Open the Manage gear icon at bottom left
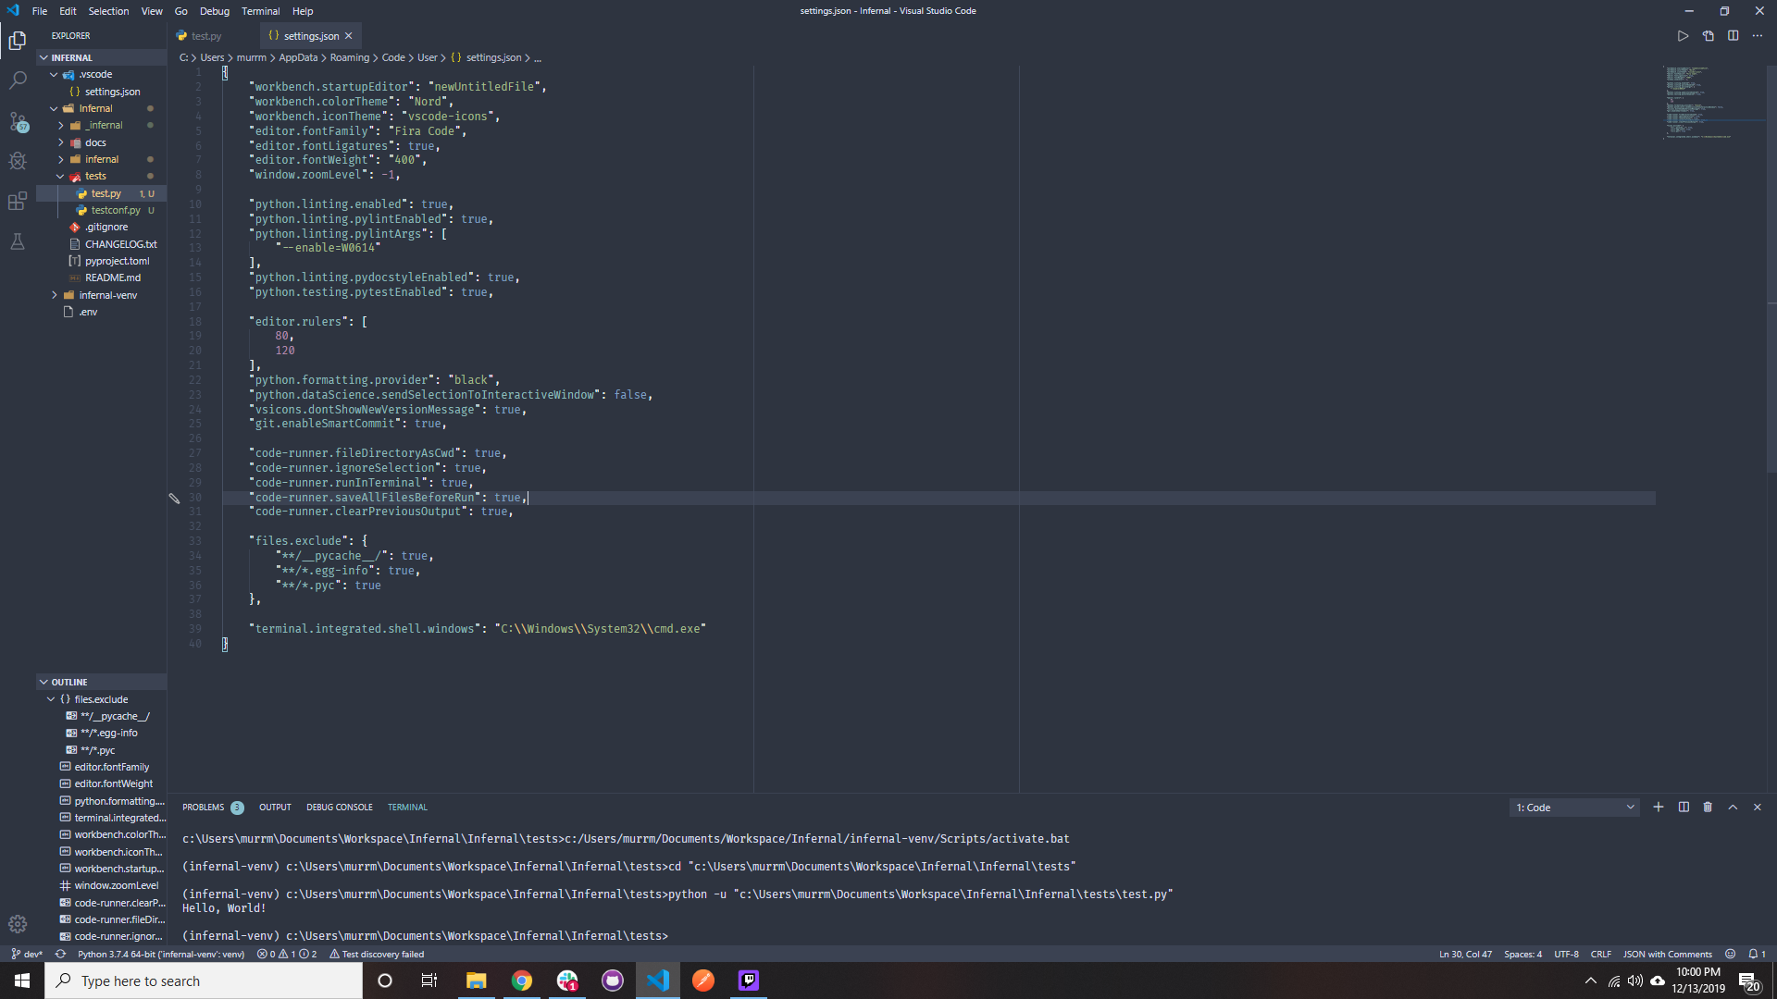This screenshot has width=1777, height=999. point(17,923)
